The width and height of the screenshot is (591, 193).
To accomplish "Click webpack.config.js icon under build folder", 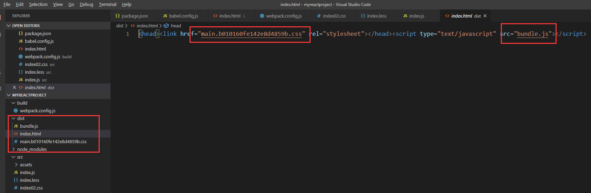I will pos(16,111).
